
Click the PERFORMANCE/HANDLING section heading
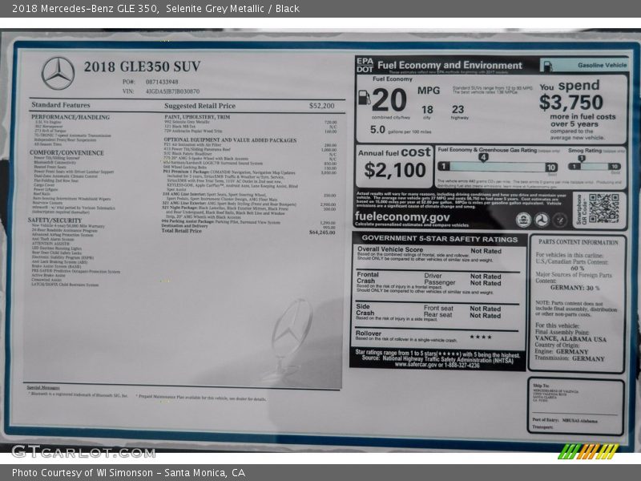(x=71, y=117)
